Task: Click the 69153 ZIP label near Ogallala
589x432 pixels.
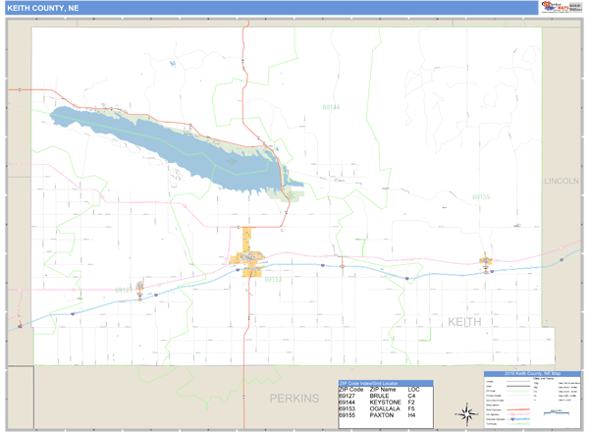Action: tap(273, 279)
